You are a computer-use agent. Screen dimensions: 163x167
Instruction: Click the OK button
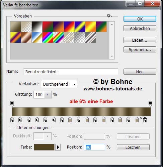pyautogui.click(x=140, y=19)
